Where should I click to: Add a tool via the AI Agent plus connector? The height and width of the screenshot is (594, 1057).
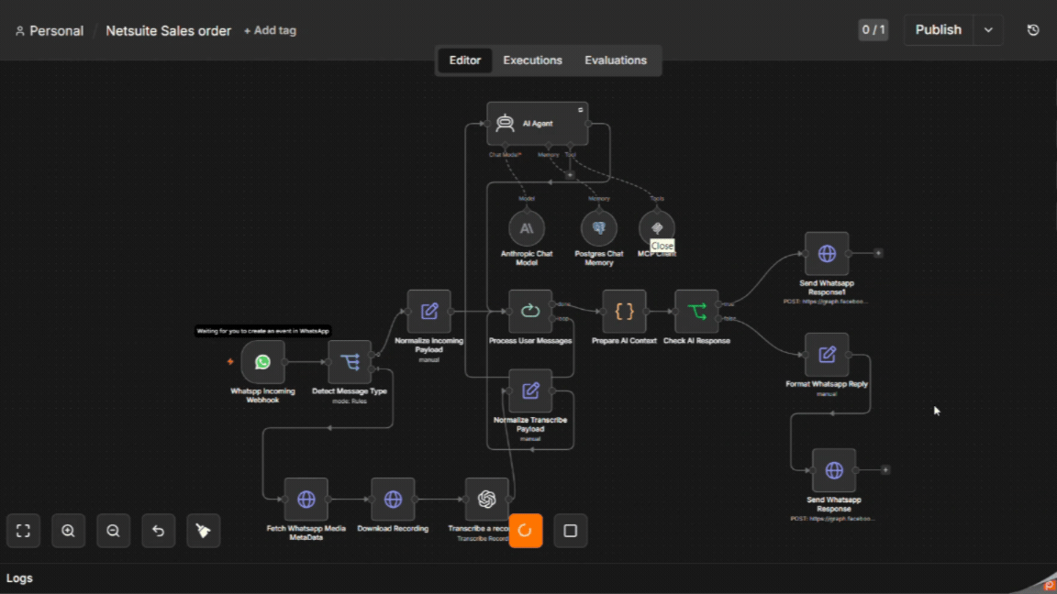[x=571, y=175]
